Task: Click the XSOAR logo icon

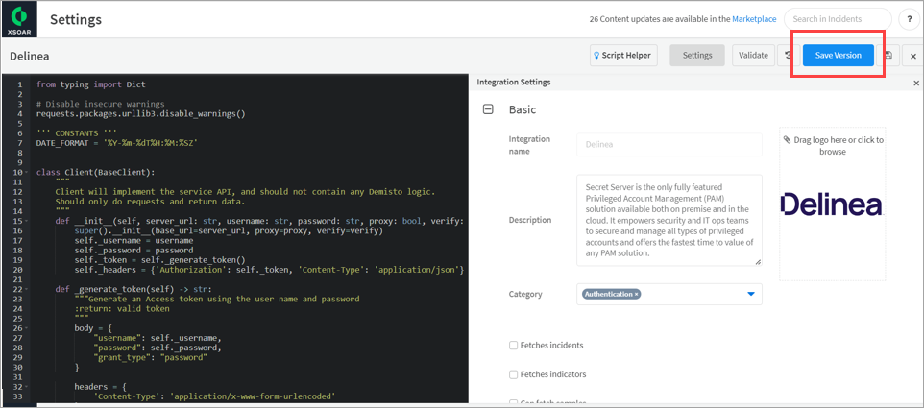Action: coord(19,19)
